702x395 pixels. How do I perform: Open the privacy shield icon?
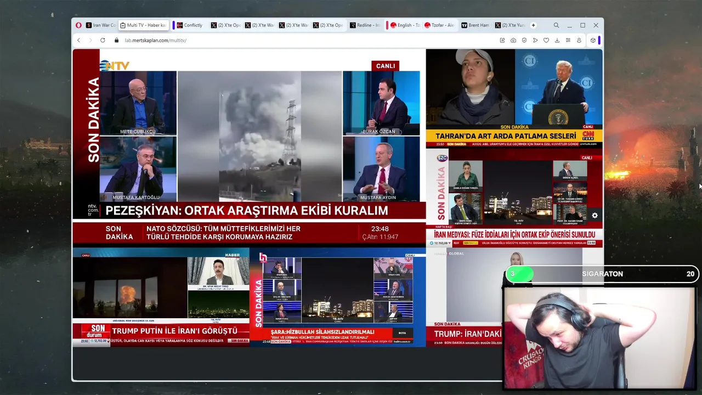click(524, 40)
